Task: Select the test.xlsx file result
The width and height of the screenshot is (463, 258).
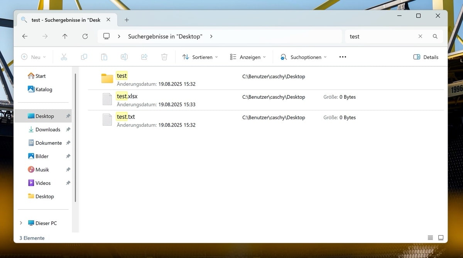Action: (127, 96)
